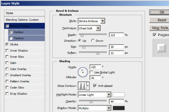Click the Reset button
The image size is (169, 112).
click(x=159, y=20)
